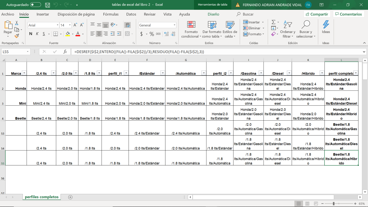The height and width of the screenshot is (207, 368).
Task: Click the percent style icon
Action: pos(152,34)
